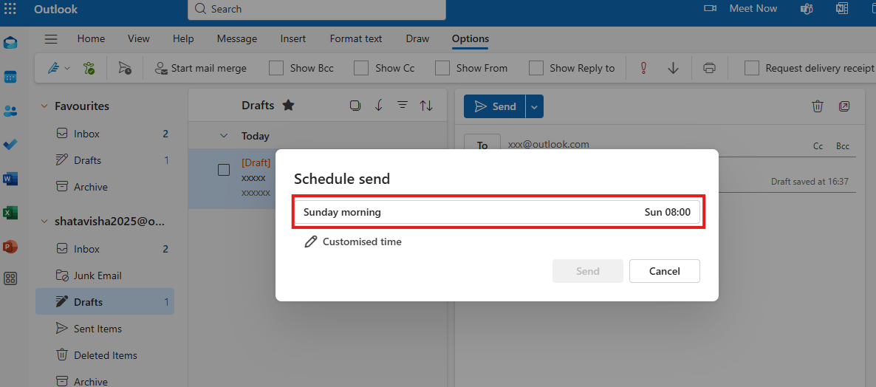Collapse the Today message group
876x387 pixels.
[x=224, y=136]
